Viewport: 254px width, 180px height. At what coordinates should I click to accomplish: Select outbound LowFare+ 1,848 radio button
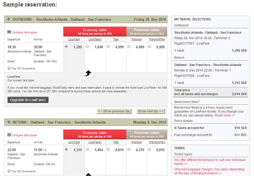pos(87,47)
